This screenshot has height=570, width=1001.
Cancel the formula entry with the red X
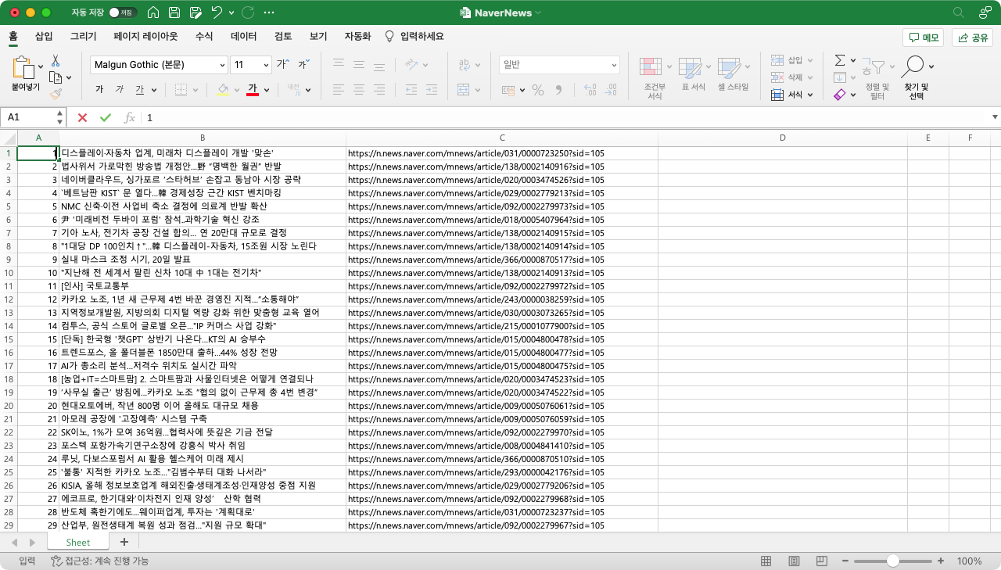coord(82,117)
